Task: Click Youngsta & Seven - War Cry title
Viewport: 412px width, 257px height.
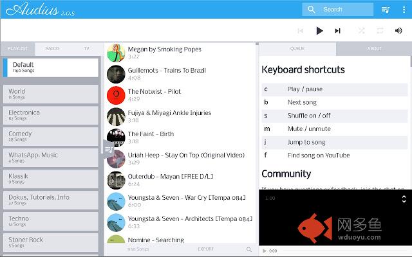Action: [187, 198]
